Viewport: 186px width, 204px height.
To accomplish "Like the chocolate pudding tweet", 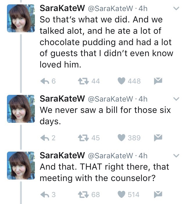I will coord(122,81).
